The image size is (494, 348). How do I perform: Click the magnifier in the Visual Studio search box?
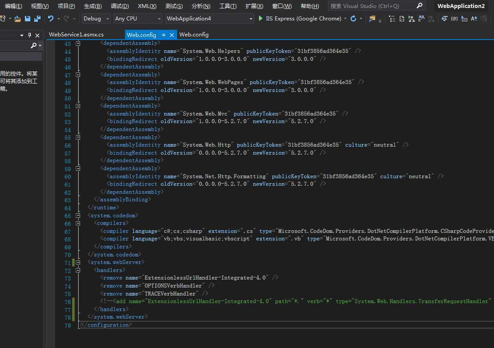(x=419, y=6)
